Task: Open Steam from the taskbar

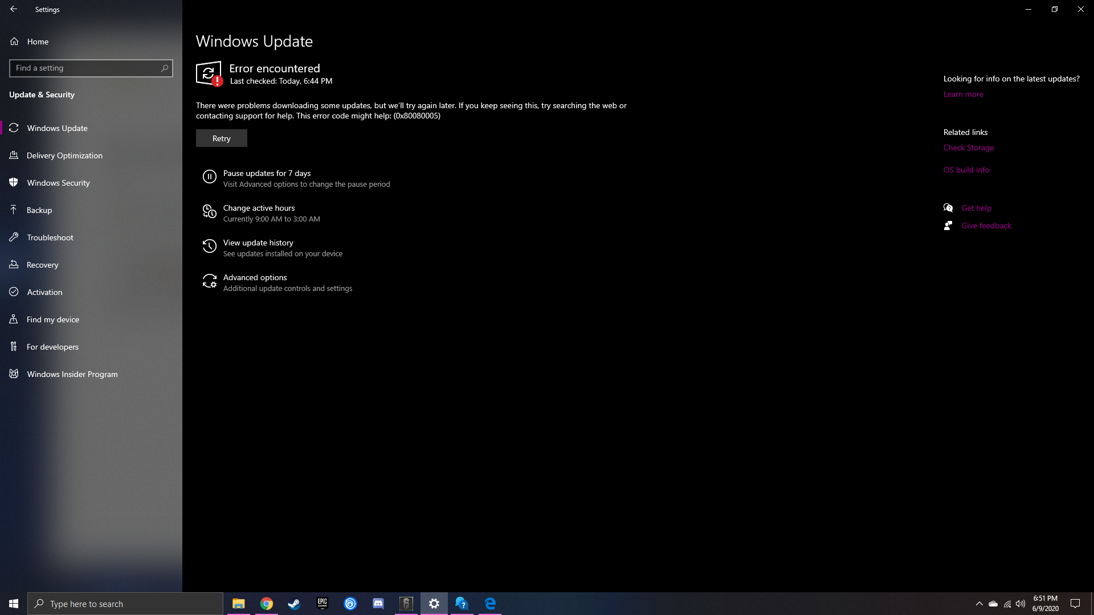Action: click(x=294, y=604)
